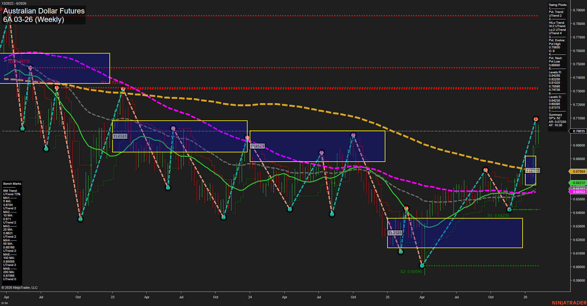Click the red pivot high marker at the latest peak
Image resolution: width=587 pixels, height=306 pixels.
(x=536, y=119)
